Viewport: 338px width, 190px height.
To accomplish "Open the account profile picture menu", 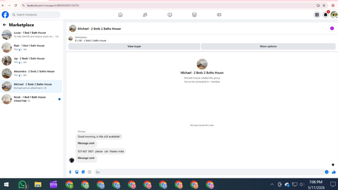I will [x=334, y=15].
